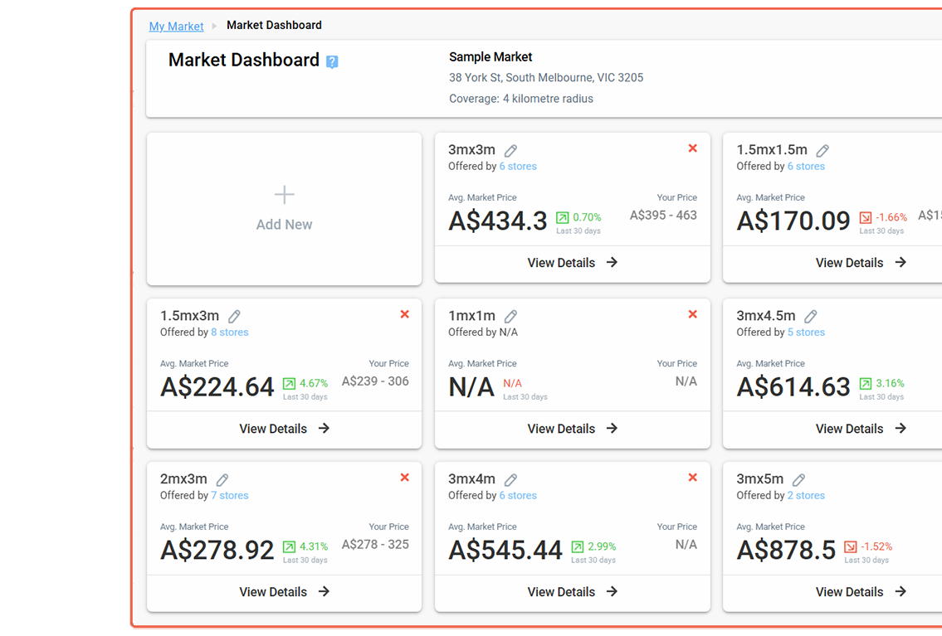Click edit pencil next to 3mx4.5m
This screenshot has width=942, height=636.
coord(811,316)
